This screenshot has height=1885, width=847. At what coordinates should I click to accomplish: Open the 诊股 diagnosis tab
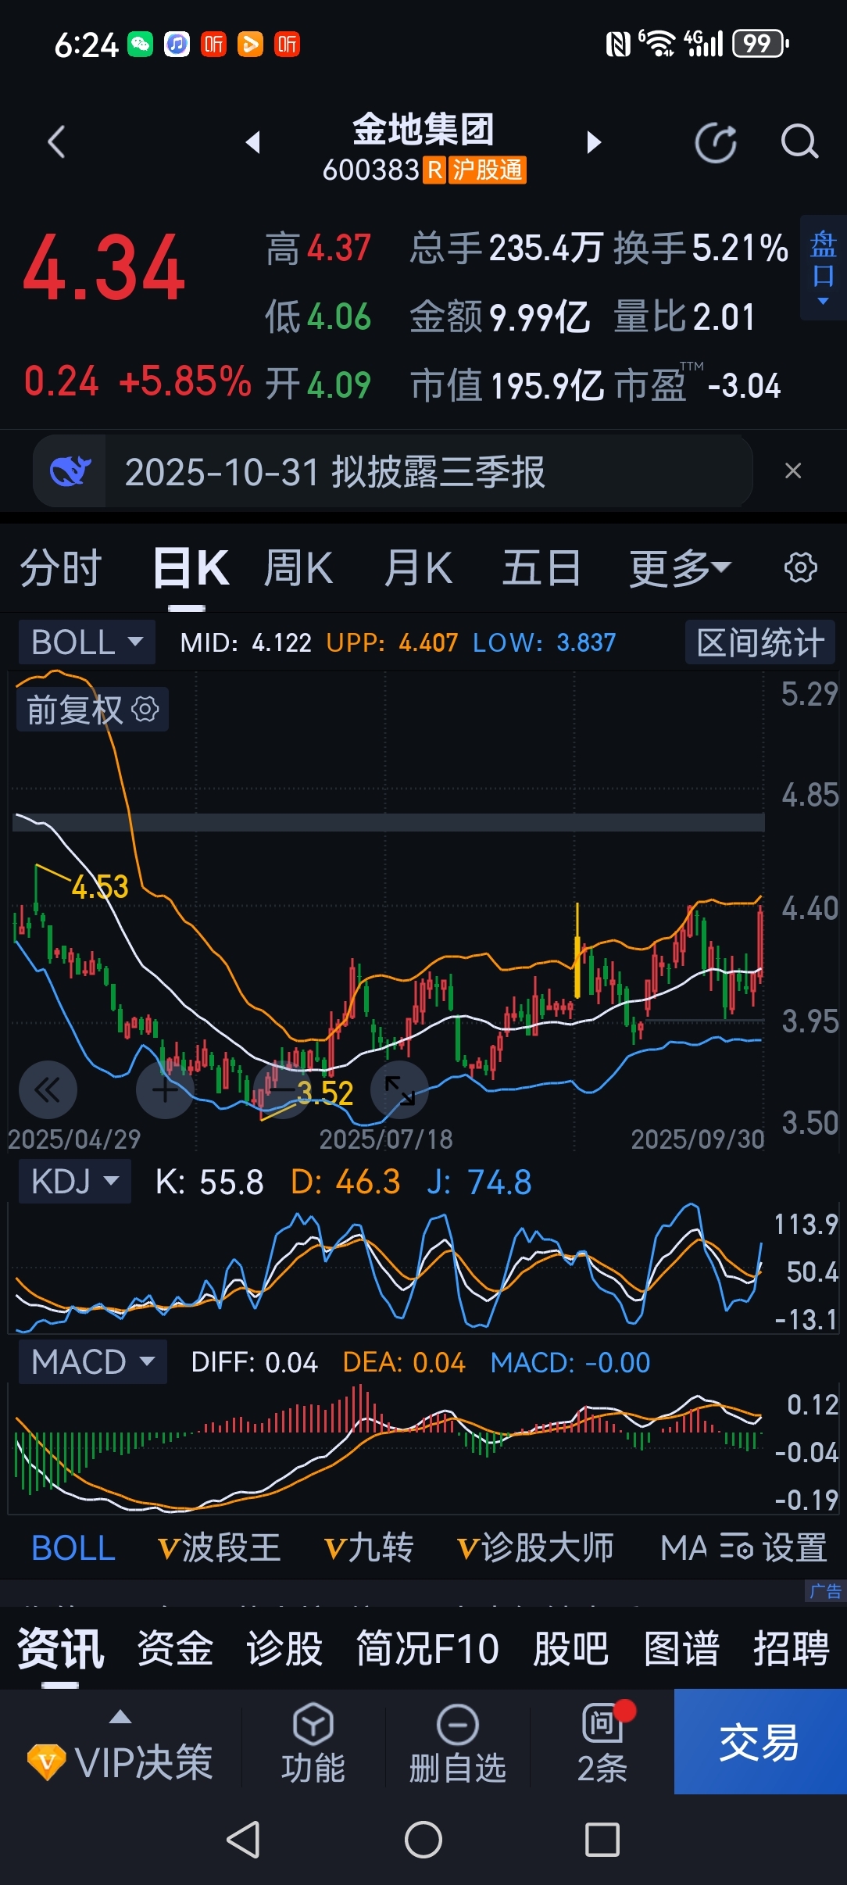[x=284, y=1647]
